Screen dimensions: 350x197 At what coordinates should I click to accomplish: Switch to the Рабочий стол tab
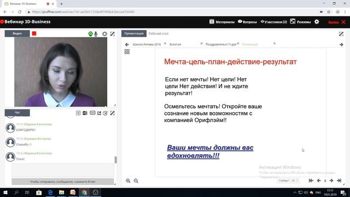point(159,33)
